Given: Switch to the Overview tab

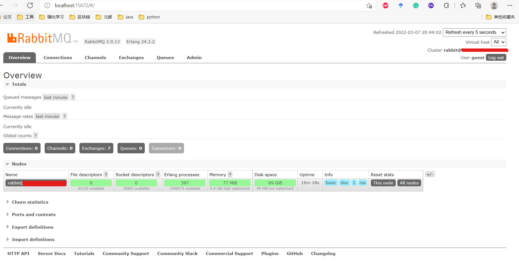Looking at the screenshot, I should [x=20, y=58].
